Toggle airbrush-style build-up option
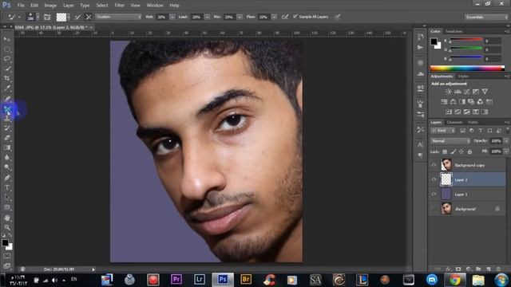The height and width of the screenshot is (287, 511). click(x=285, y=17)
